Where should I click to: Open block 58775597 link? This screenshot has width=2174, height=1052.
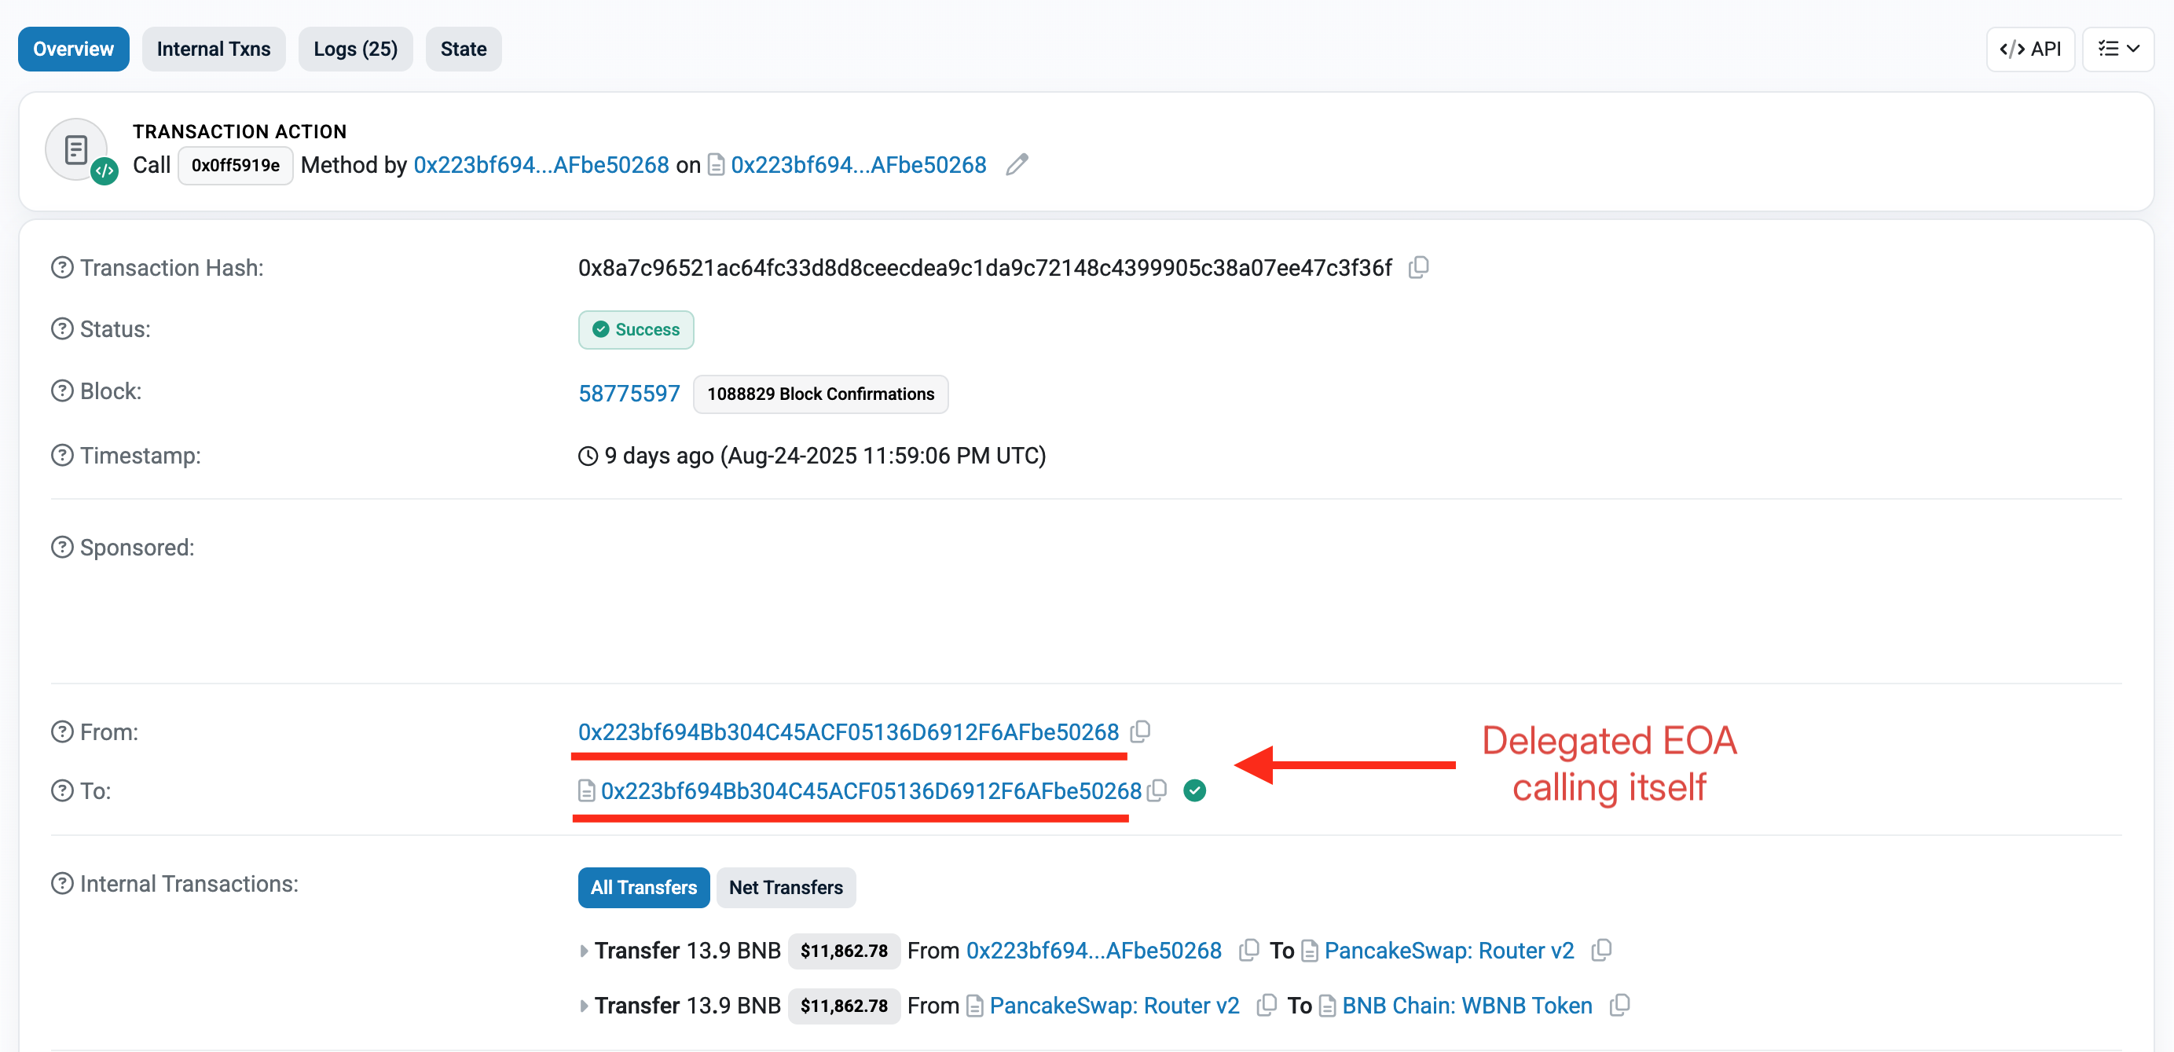pos(629,393)
